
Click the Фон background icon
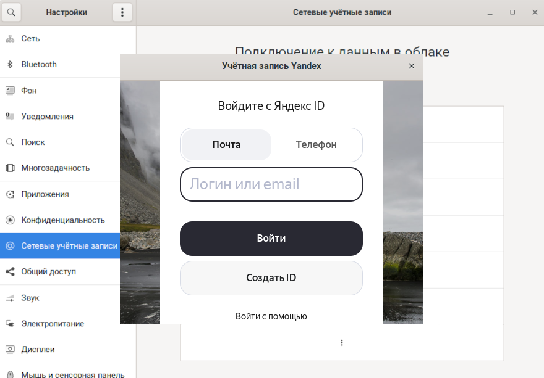(x=10, y=91)
